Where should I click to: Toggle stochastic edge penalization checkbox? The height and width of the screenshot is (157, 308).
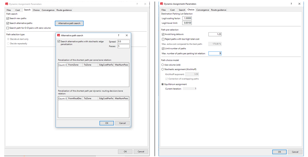(59, 41)
